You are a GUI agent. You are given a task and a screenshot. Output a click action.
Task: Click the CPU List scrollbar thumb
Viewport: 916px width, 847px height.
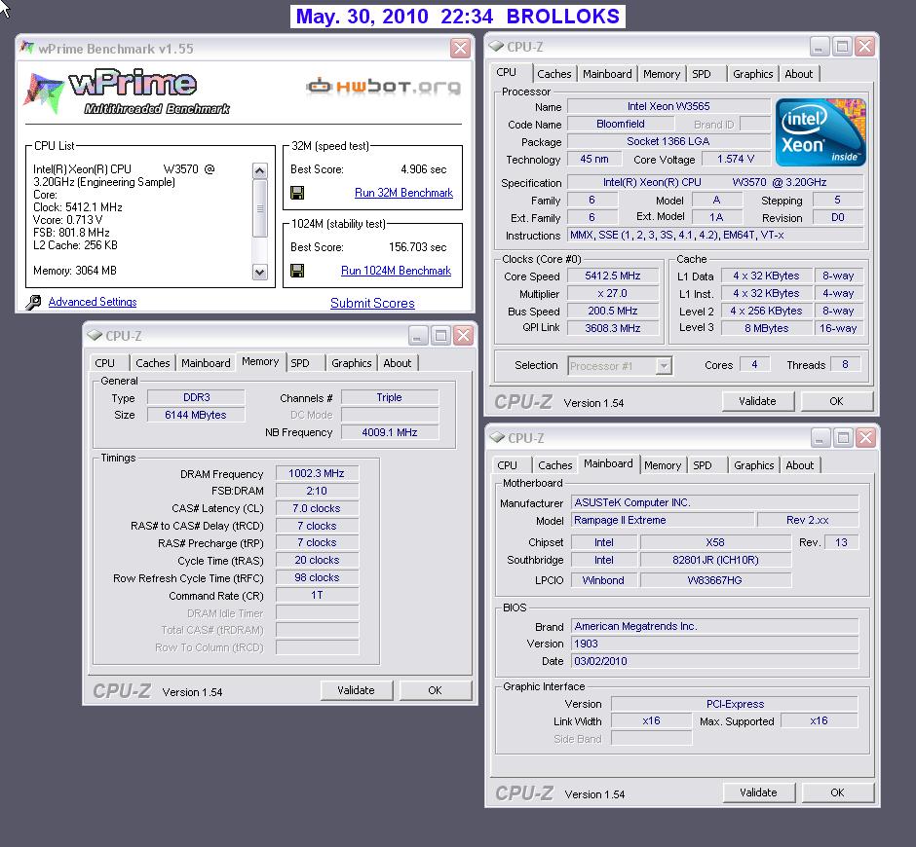pos(260,208)
